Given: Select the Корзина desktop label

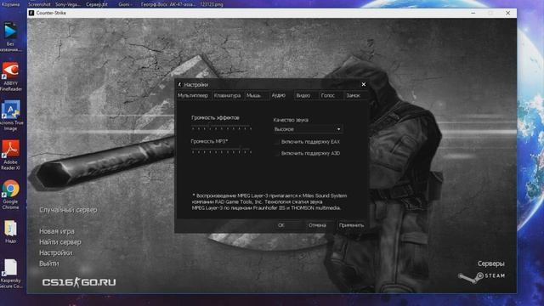Looking at the screenshot, I should (x=10, y=4).
